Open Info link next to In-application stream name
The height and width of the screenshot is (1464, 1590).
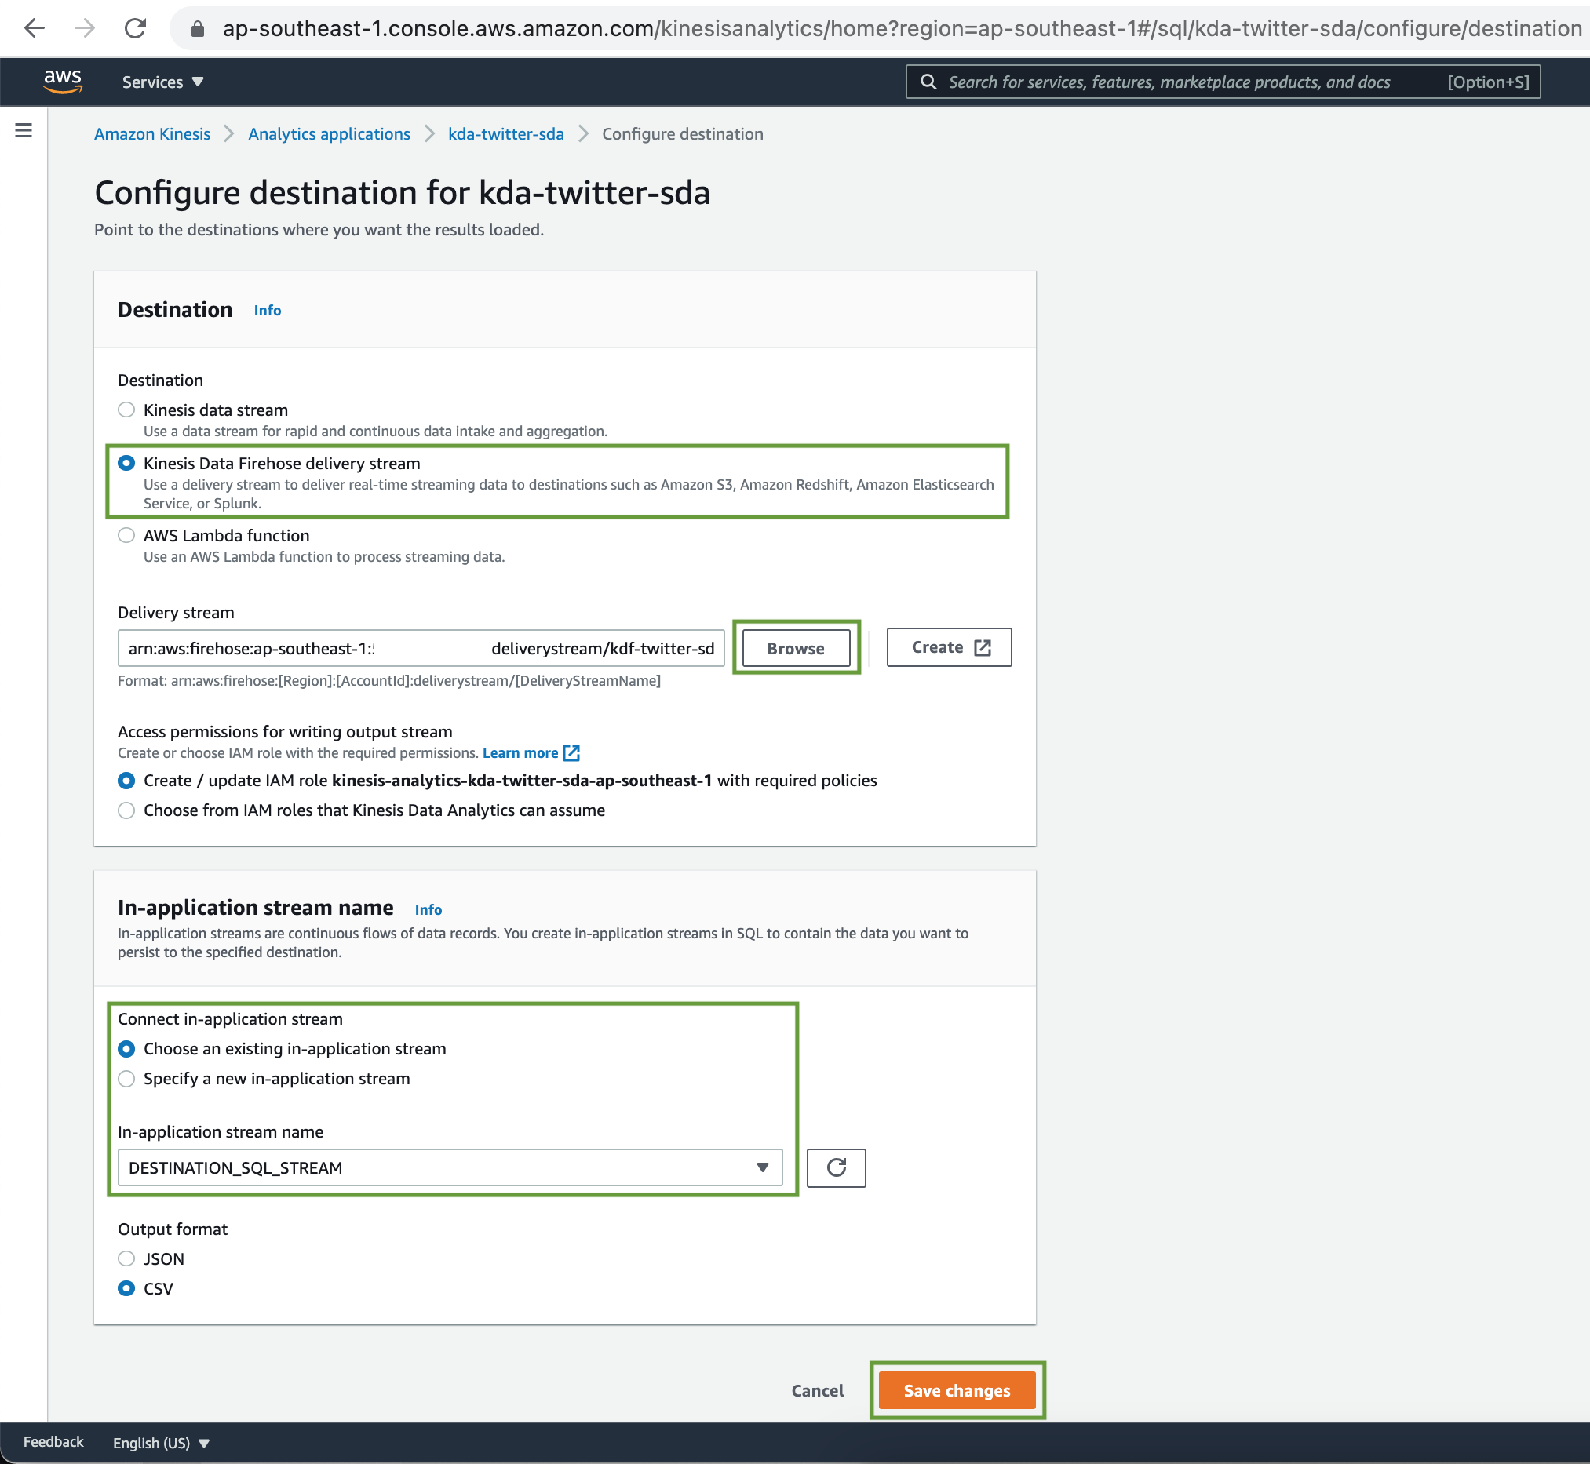click(x=428, y=909)
